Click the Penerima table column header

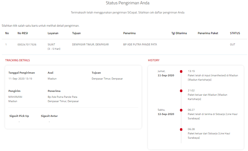click(x=129, y=33)
